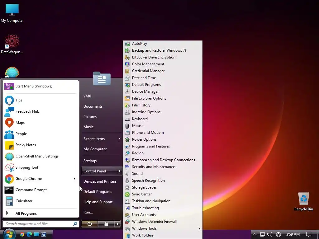The height and width of the screenshot is (239, 319).
Task: Show hidden system tray icons
Action: click(255, 234)
